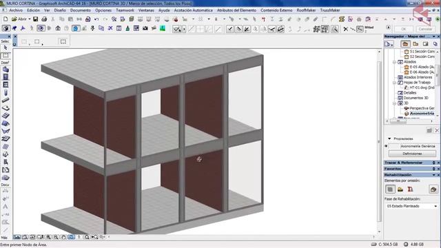Click the green icon in second toolbar row
The image size is (441, 248).
tap(163, 28)
